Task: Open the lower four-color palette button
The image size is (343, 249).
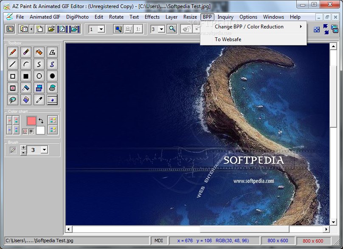Action: [53, 130]
